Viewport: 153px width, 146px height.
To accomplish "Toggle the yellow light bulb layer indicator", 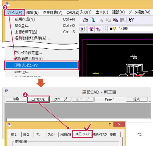I will tap(115, 28).
